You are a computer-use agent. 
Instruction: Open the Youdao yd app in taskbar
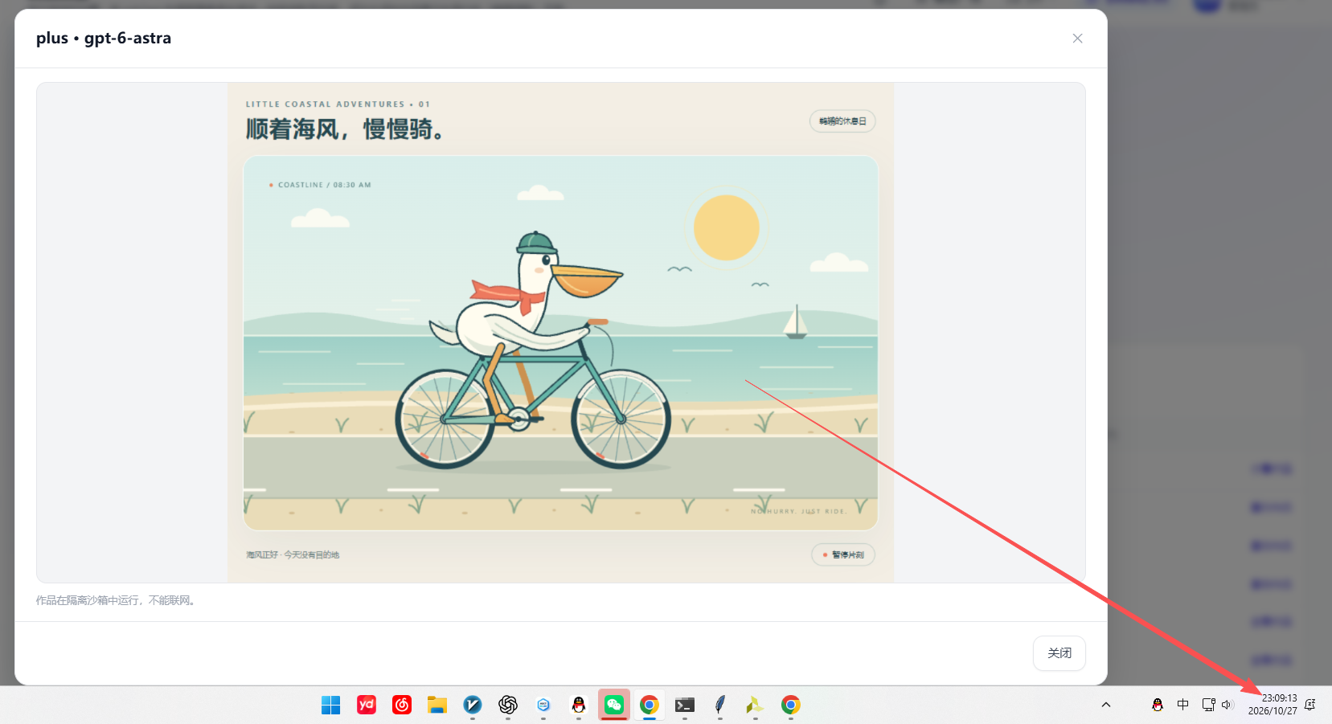click(367, 705)
